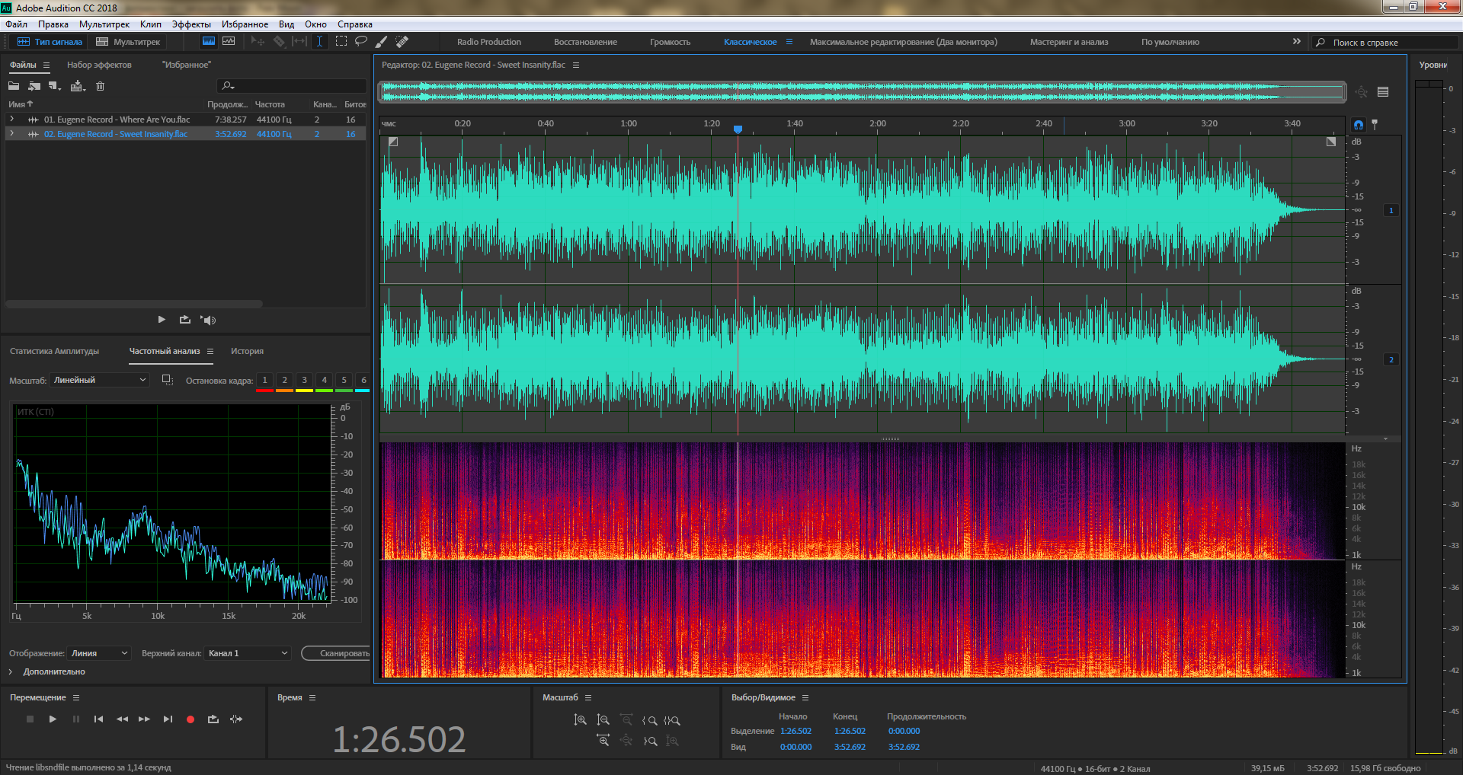Move playhead to next marker

[x=168, y=719]
